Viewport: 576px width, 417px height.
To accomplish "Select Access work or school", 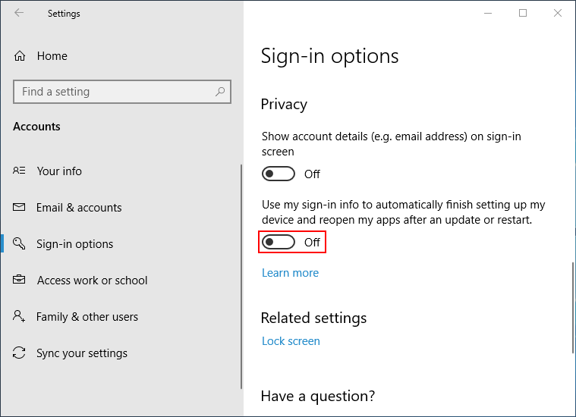I will (x=92, y=281).
